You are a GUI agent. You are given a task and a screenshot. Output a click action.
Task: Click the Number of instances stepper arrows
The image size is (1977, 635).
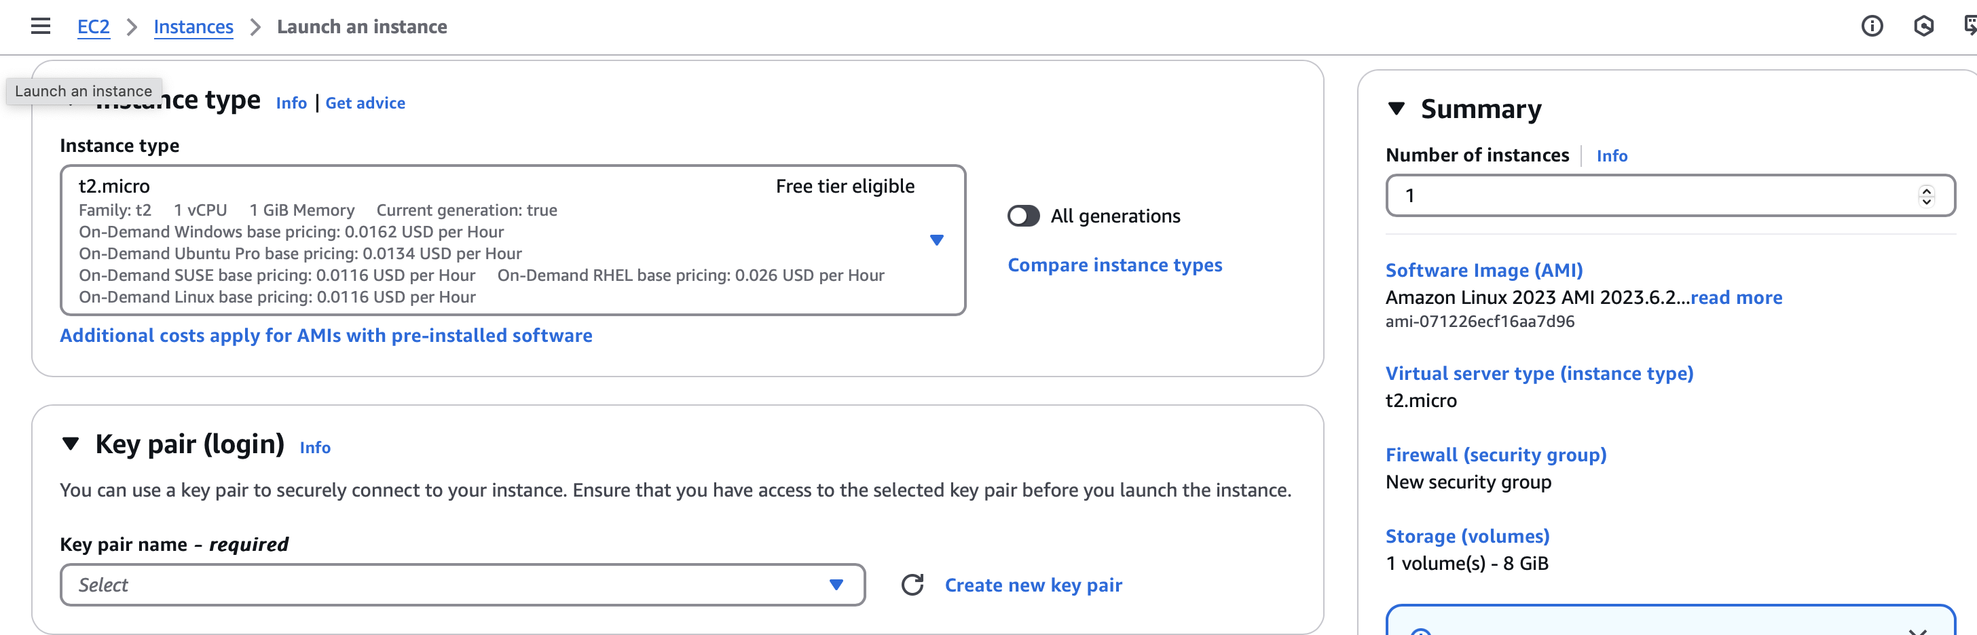click(1925, 196)
